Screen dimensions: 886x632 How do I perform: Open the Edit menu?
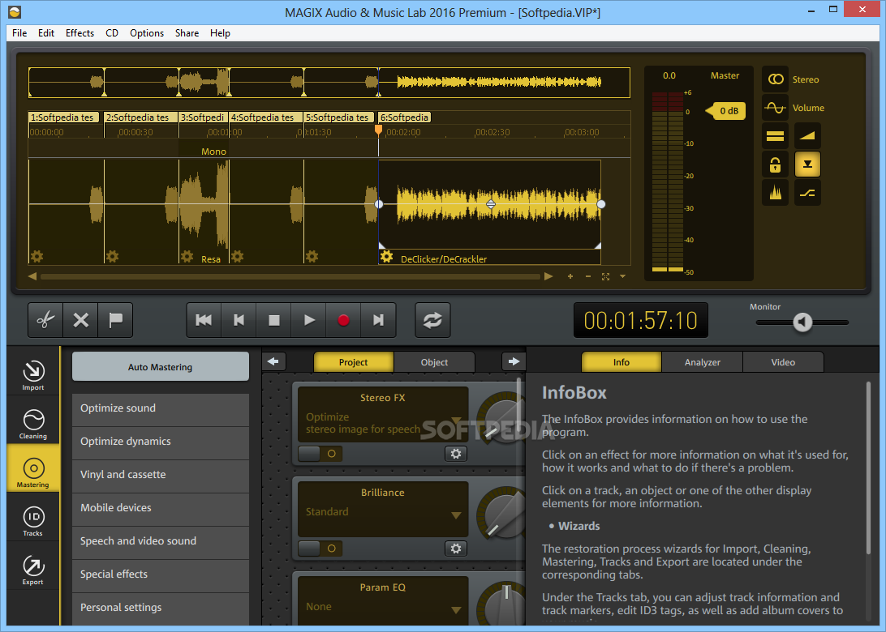45,32
